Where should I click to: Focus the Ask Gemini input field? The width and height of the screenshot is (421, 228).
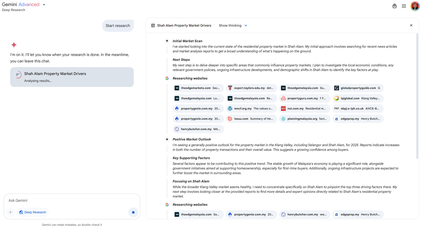point(72,200)
